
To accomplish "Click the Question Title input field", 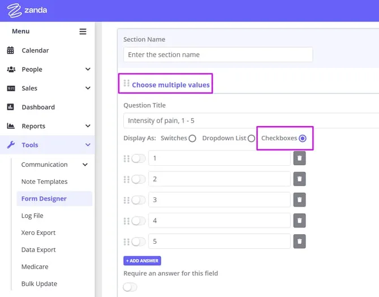I will [251, 120].
